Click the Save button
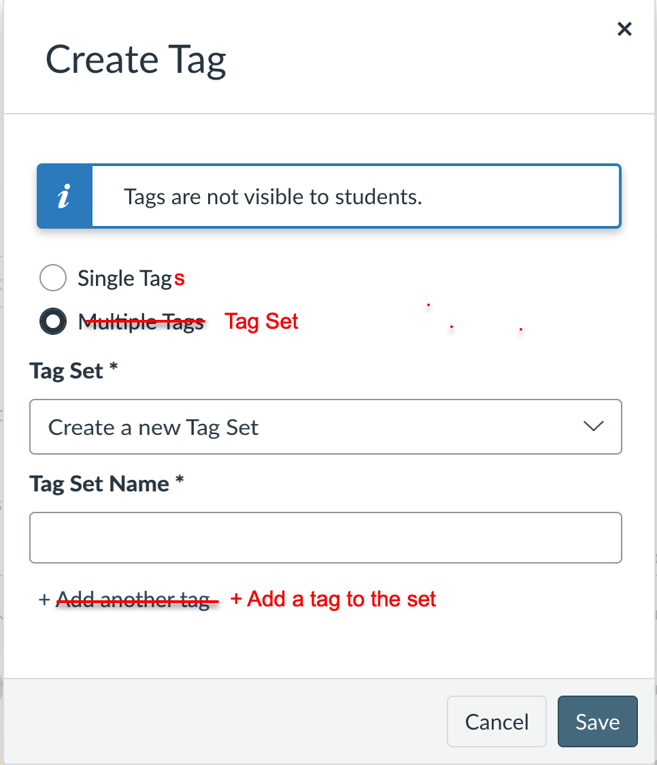This screenshot has width=657, height=765. [x=597, y=721]
